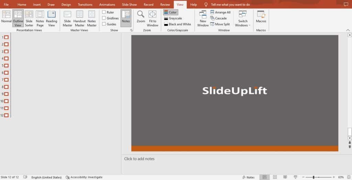
Task: Open the Home tab
Action: pos(22,4)
